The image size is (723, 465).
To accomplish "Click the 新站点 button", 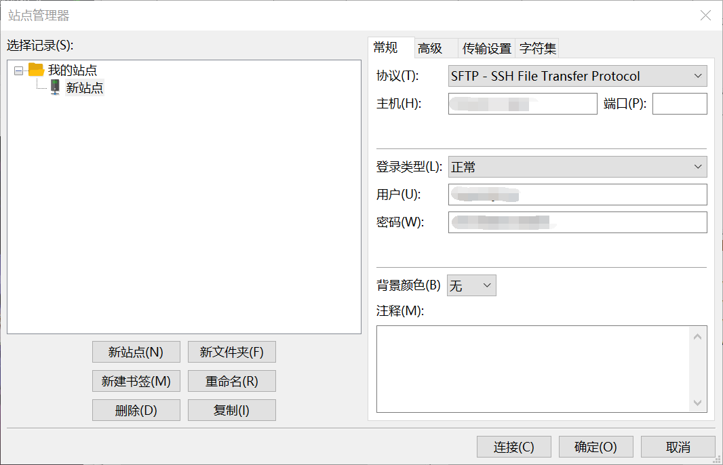I will pyautogui.click(x=136, y=352).
